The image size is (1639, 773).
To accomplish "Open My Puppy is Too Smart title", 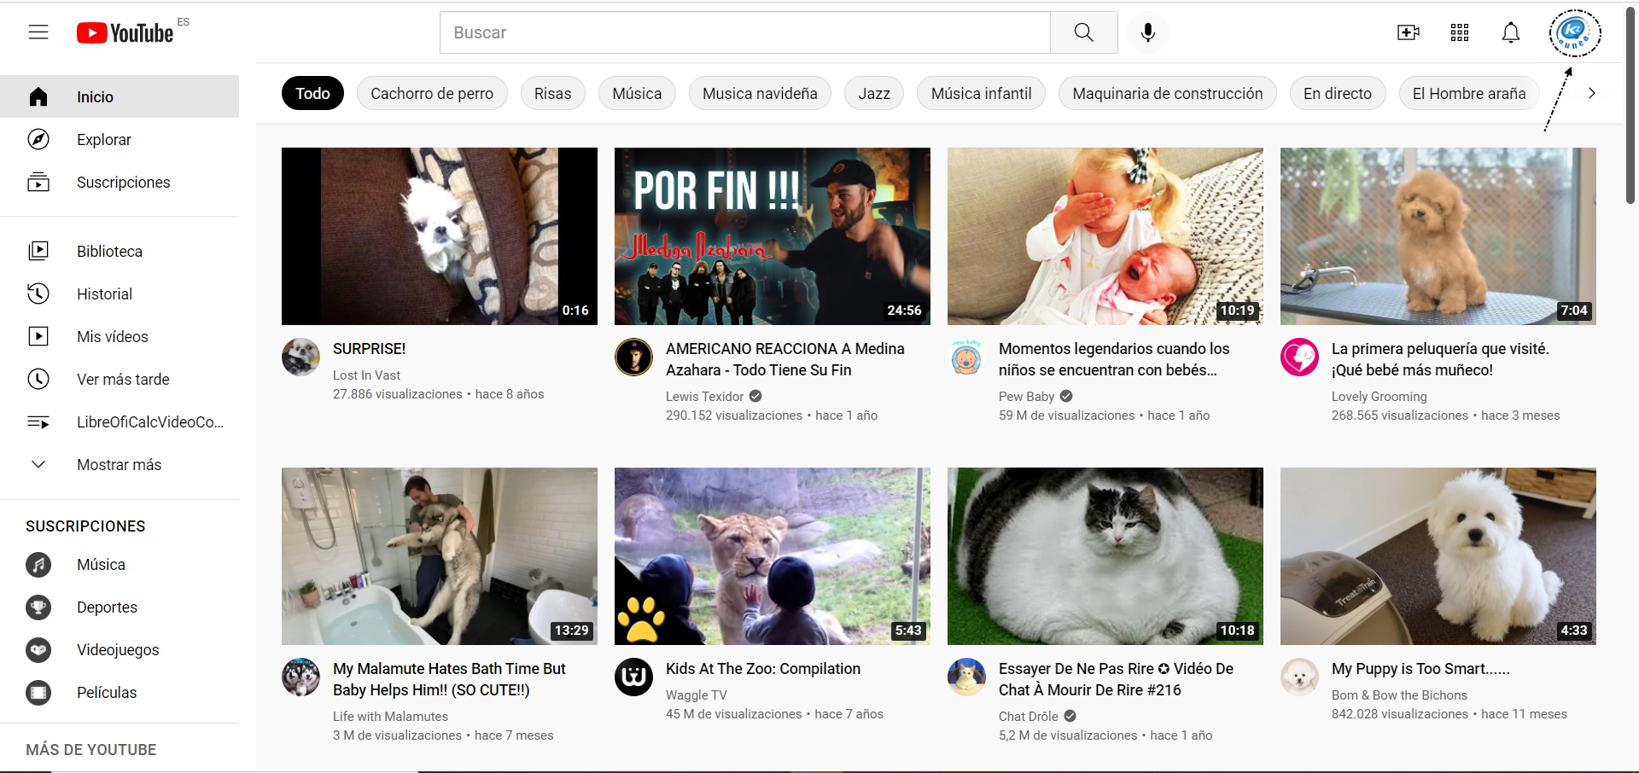I will coord(1420,669).
